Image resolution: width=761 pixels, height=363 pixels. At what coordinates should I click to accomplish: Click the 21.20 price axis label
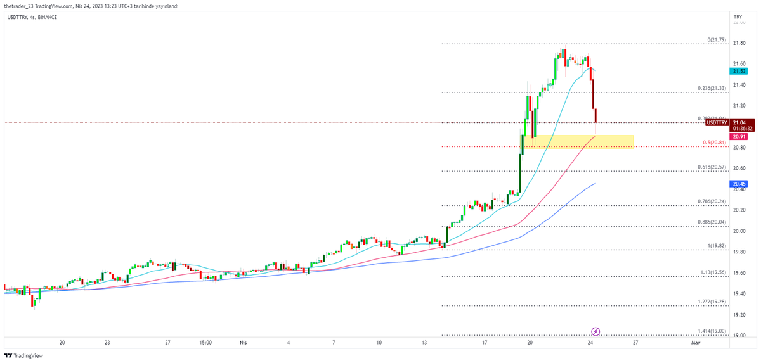click(x=738, y=106)
